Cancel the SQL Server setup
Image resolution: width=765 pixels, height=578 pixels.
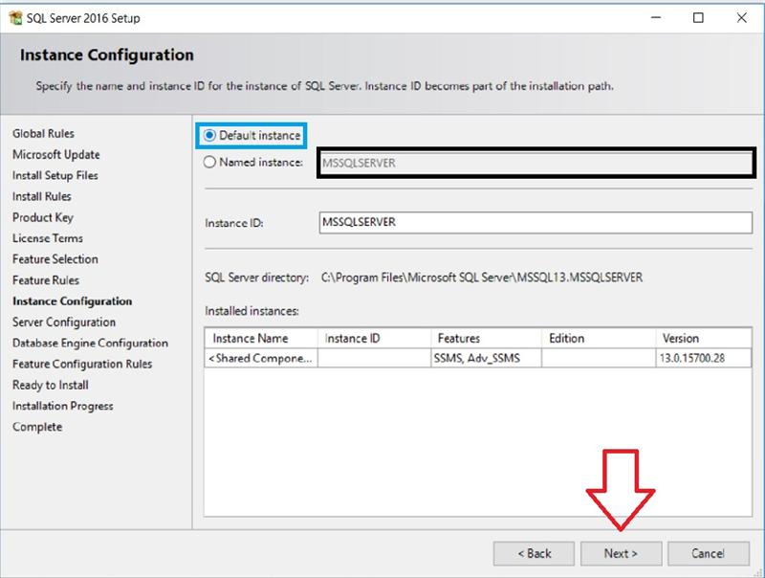(708, 553)
